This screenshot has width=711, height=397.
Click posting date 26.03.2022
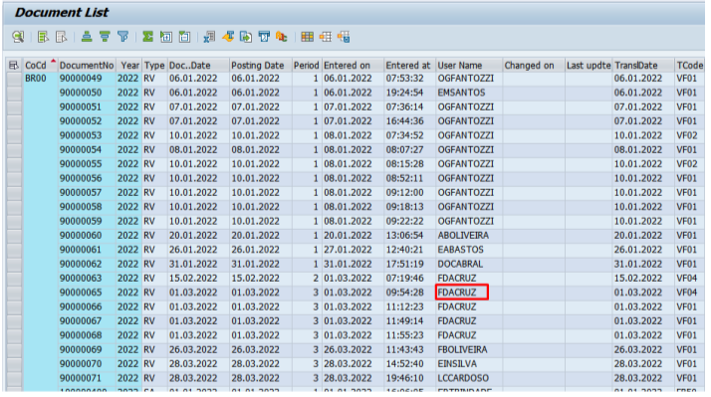(255, 350)
